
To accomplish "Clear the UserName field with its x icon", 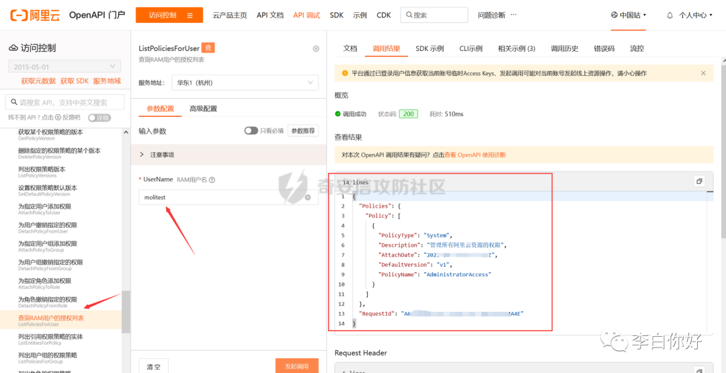I will coord(308,198).
